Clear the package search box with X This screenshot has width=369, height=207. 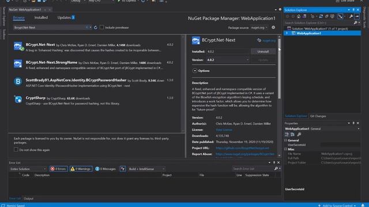(x=86, y=28)
